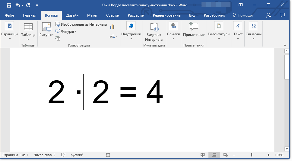Expand the Фигуры shapes dropdown
The image size is (292, 161).
(x=66, y=31)
